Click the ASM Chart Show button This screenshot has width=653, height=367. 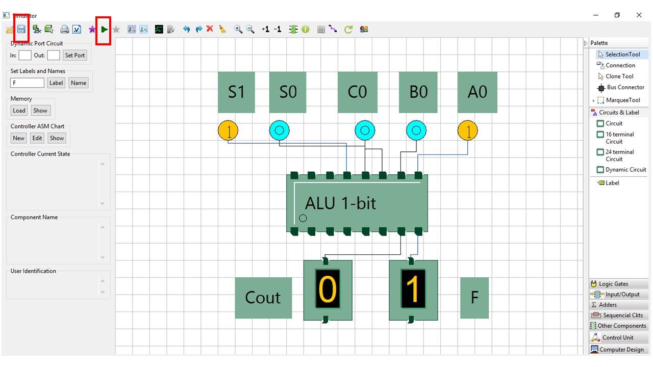(x=57, y=138)
